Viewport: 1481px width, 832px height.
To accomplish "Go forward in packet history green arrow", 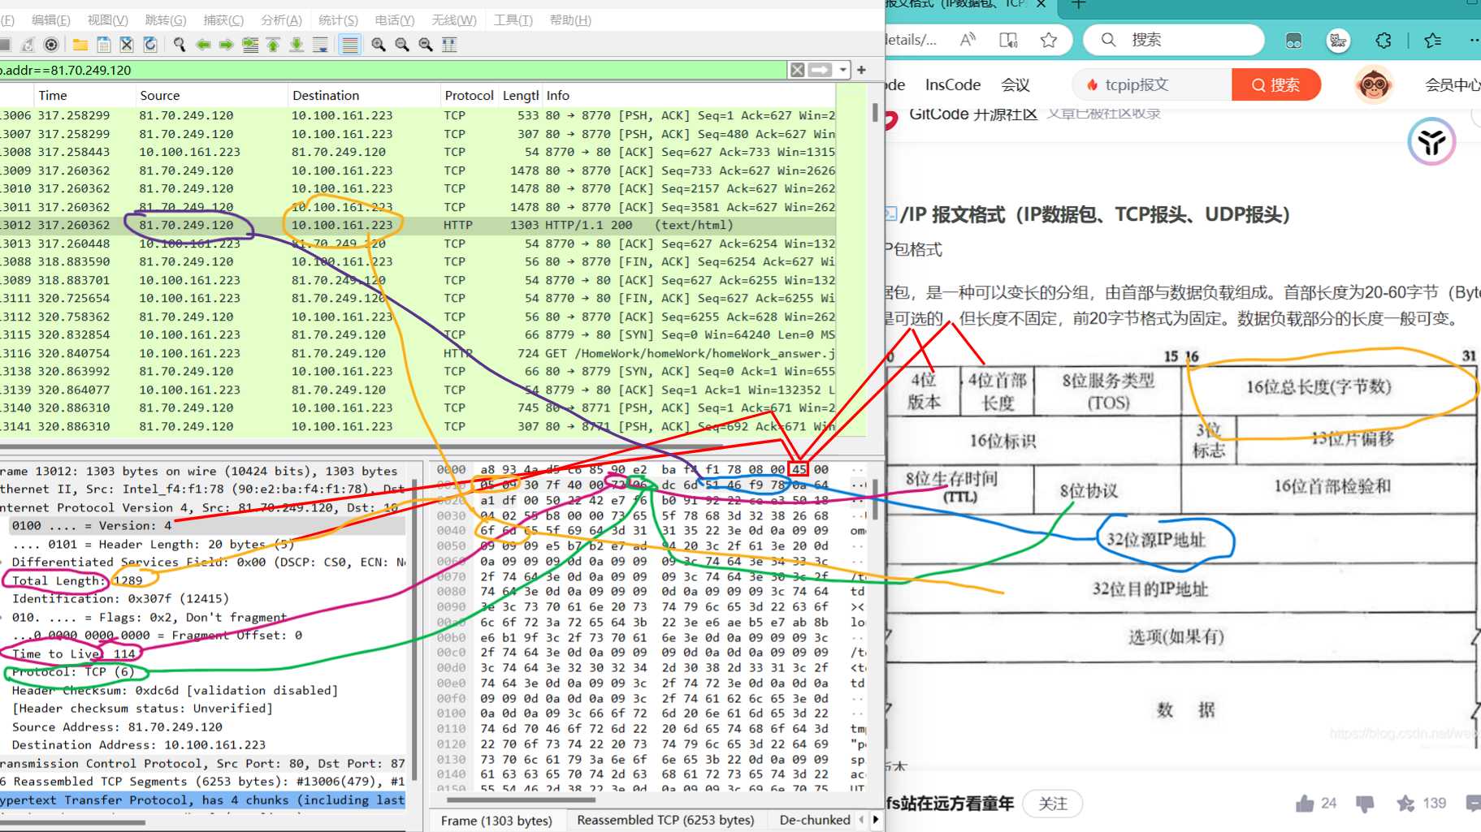I will [x=227, y=45].
